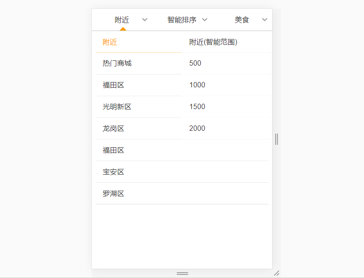364x278 pixels.
Task: Select the 罗湖区 district
Action: (x=114, y=194)
